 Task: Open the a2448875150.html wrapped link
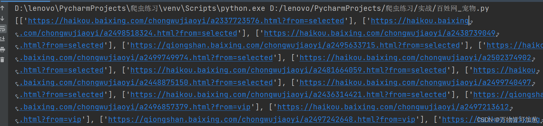click(x=146, y=83)
